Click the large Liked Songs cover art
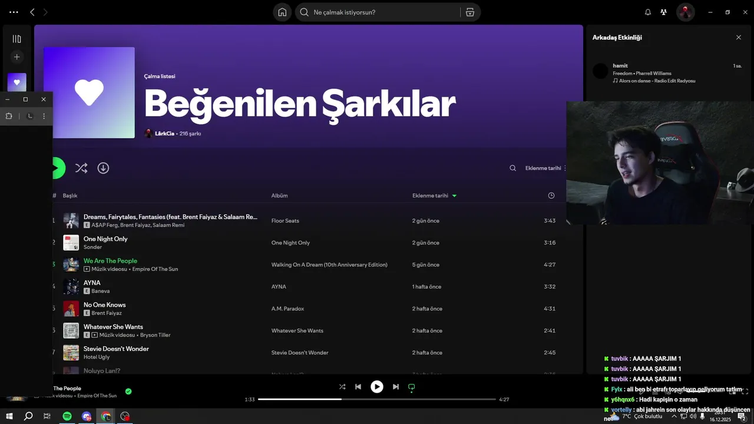Viewport: 754px width, 424px height. pyautogui.click(x=89, y=92)
